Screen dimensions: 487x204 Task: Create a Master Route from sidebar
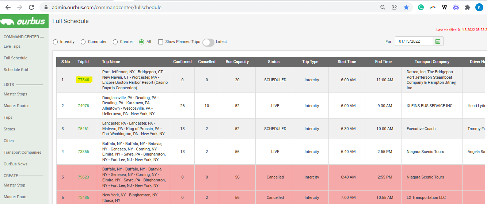(x=15, y=197)
